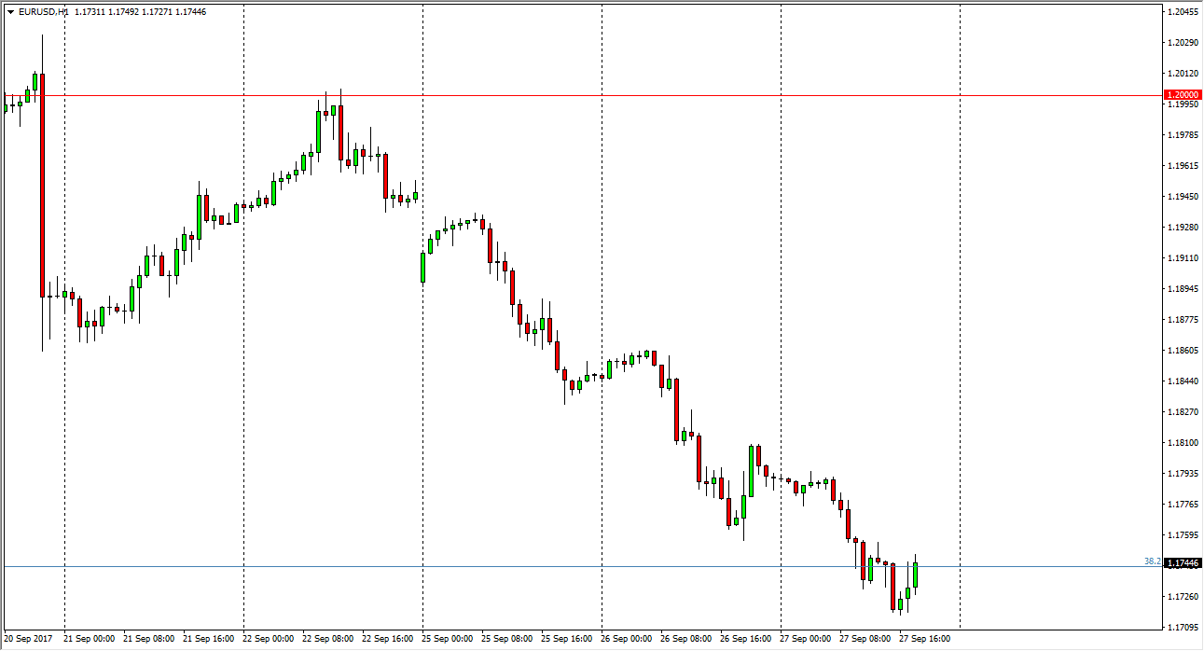
Task: Click the 26 Sep 16:00 time label
Action: (745, 640)
